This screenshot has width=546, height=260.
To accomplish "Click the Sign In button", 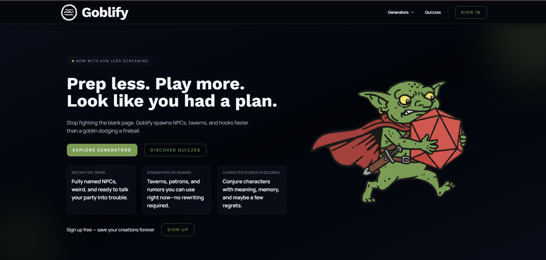I will 471,12.
